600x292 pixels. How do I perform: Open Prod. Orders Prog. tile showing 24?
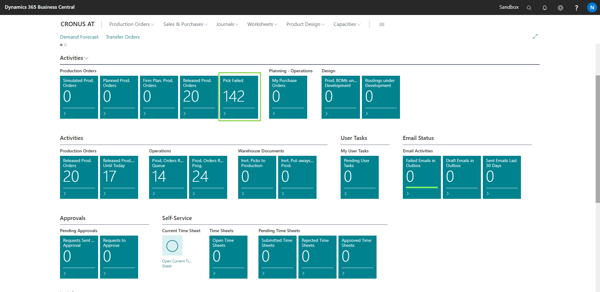208,177
